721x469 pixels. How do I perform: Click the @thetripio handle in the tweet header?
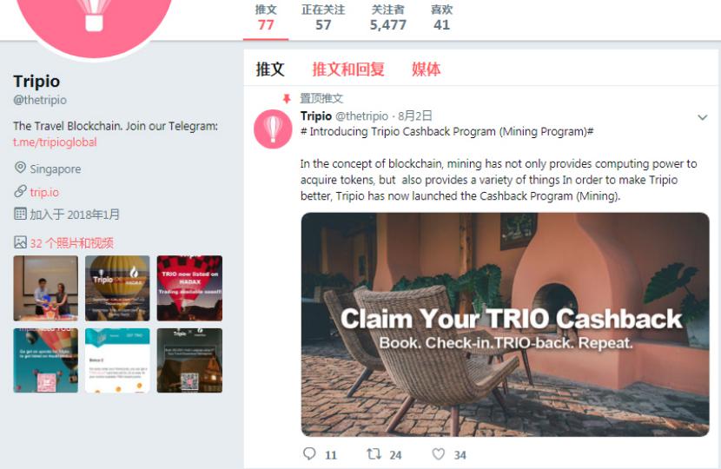362,116
